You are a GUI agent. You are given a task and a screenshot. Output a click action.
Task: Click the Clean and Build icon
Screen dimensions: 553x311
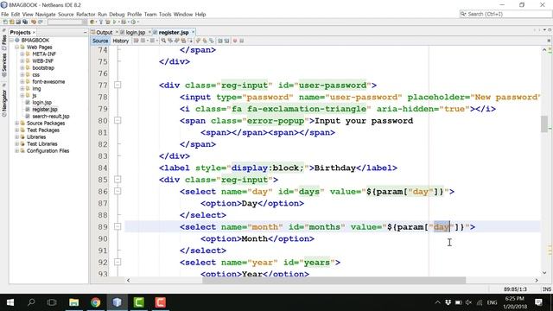tap(107, 22)
